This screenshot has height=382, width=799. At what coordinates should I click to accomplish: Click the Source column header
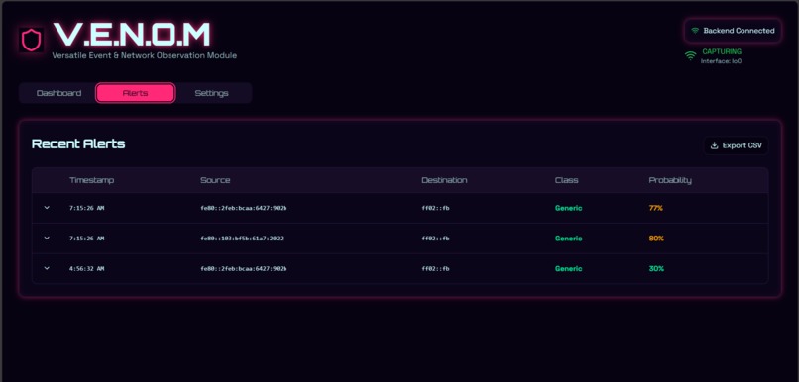pos(215,180)
